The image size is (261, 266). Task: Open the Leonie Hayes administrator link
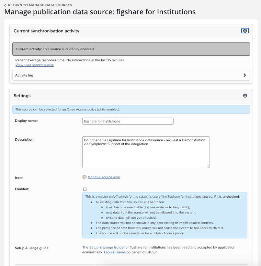pyautogui.click(x=115, y=252)
